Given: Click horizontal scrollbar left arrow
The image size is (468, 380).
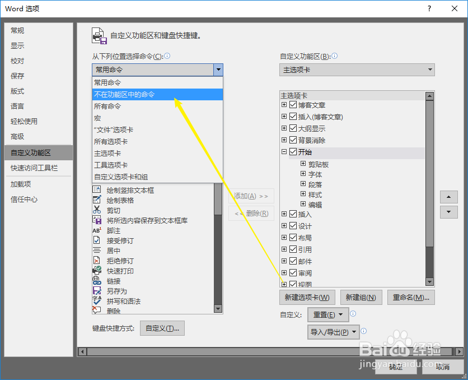Looking at the screenshot, I should click(x=83, y=351).
